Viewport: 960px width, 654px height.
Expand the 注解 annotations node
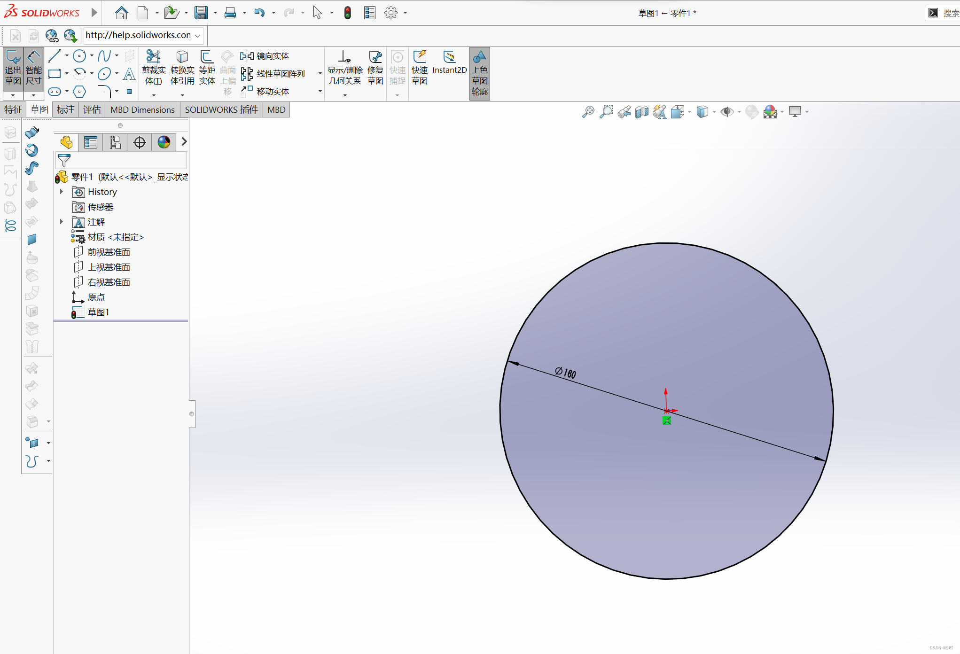click(x=62, y=222)
